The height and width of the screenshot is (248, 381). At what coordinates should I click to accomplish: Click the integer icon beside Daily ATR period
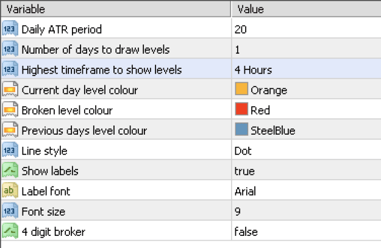click(x=10, y=29)
